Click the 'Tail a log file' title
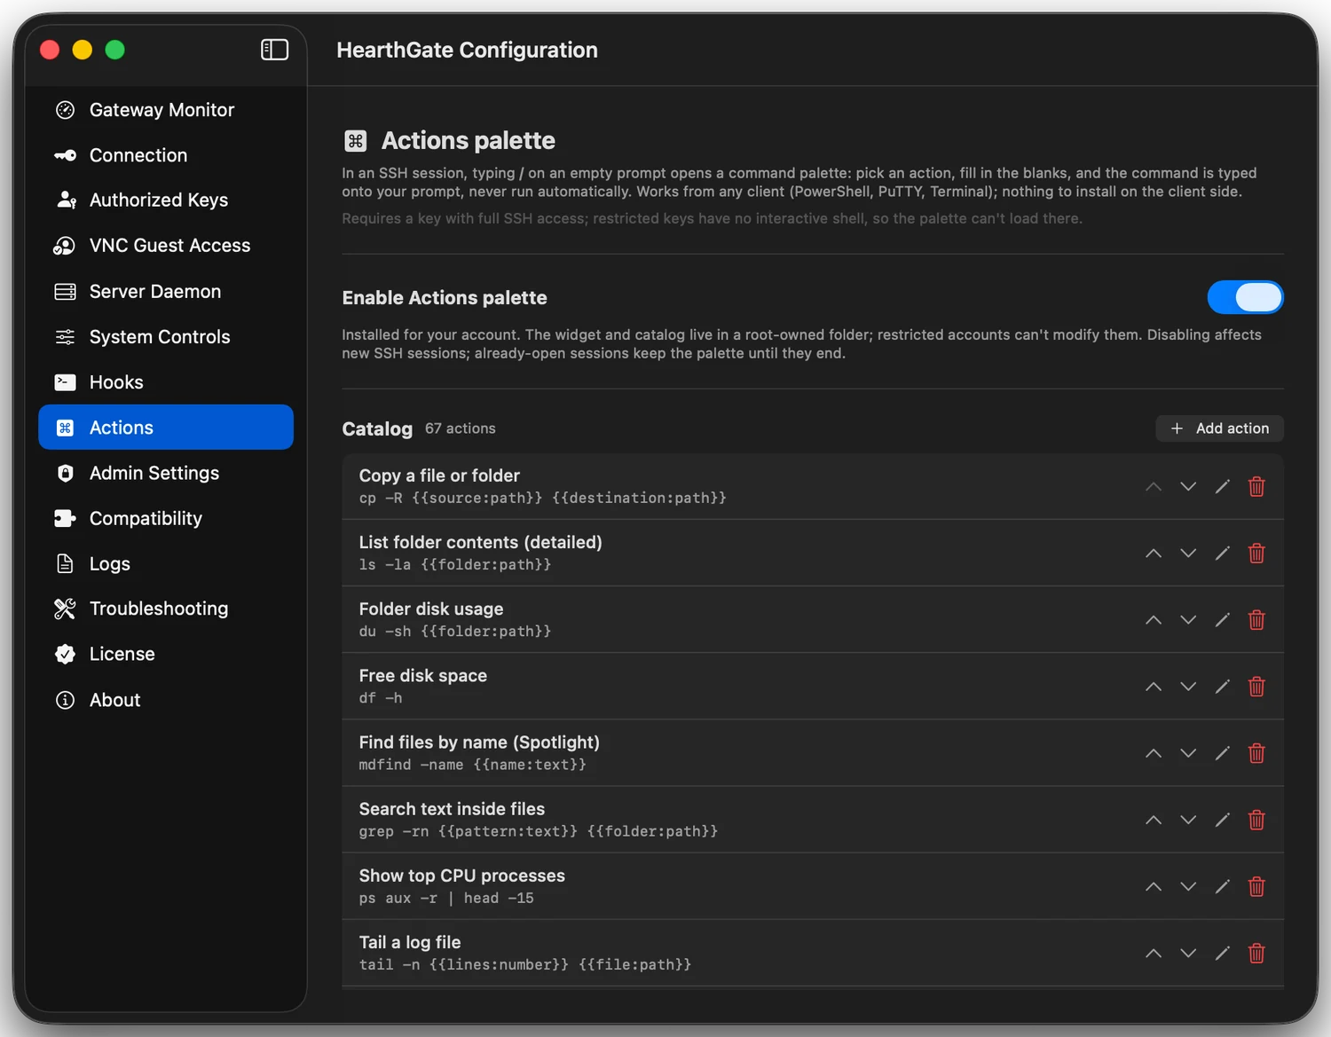Screen dimensions: 1331x1037 click(x=410, y=942)
